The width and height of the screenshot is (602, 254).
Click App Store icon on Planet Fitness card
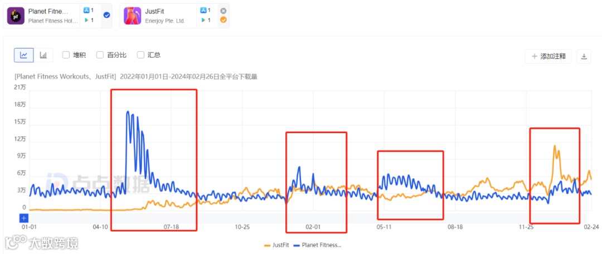86,11
